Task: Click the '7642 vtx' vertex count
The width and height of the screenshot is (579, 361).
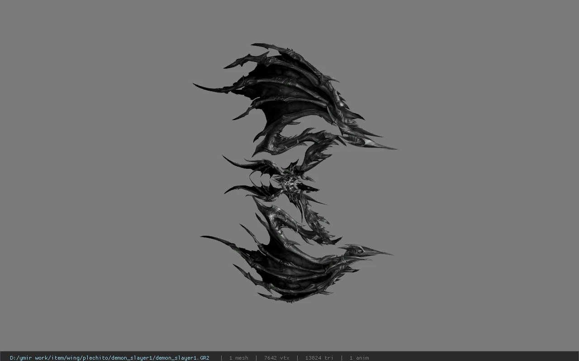Action: (276, 358)
